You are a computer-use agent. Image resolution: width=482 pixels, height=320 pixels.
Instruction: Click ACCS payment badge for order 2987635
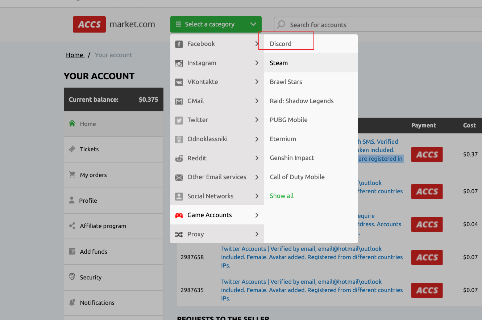427,290
